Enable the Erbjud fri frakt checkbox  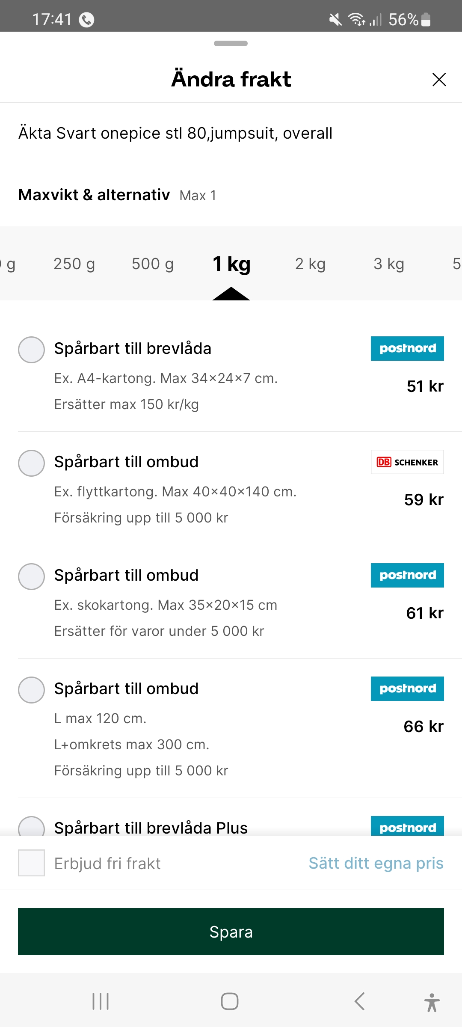[31, 863]
